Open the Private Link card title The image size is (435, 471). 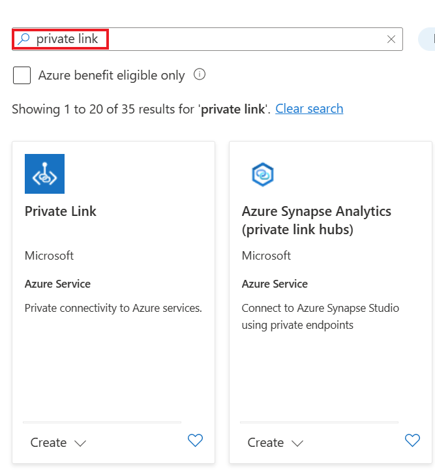coord(61,211)
